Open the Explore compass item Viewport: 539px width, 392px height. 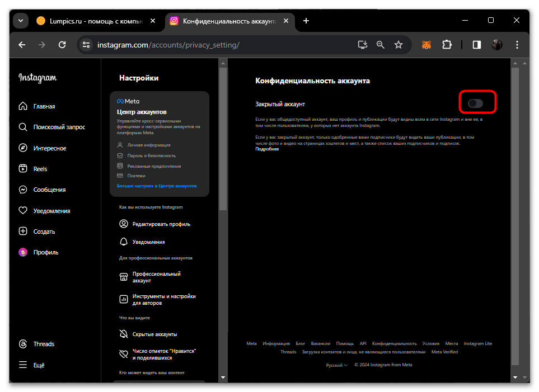(43, 148)
